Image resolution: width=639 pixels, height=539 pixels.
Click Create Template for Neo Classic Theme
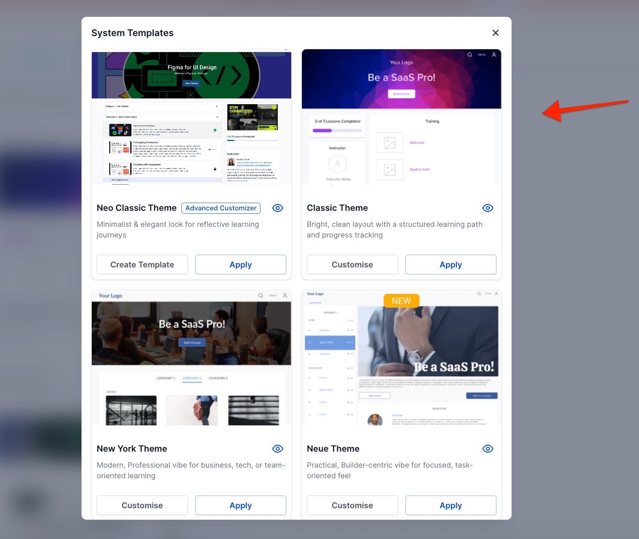click(x=142, y=265)
